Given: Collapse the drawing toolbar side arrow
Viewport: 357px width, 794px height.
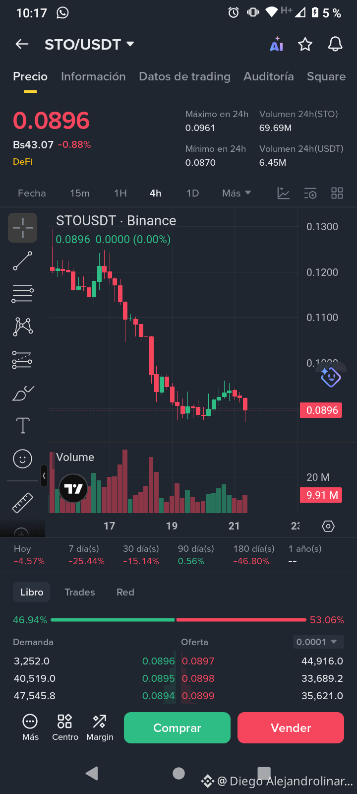Looking at the screenshot, I should [44, 476].
